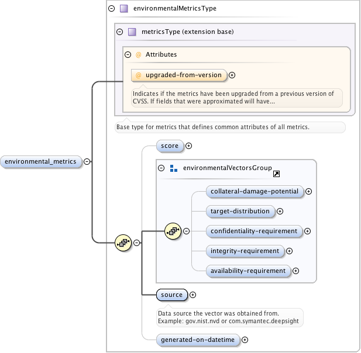The height and width of the screenshot is (353, 361).
Task: Expand the collateral-damage-potential element
Action: click(308, 191)
